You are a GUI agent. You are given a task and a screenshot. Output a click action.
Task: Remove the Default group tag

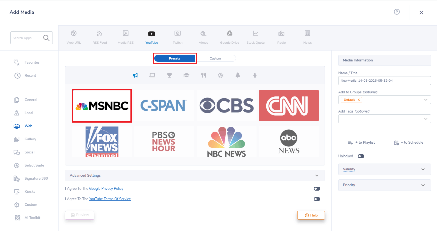point(359,100)
